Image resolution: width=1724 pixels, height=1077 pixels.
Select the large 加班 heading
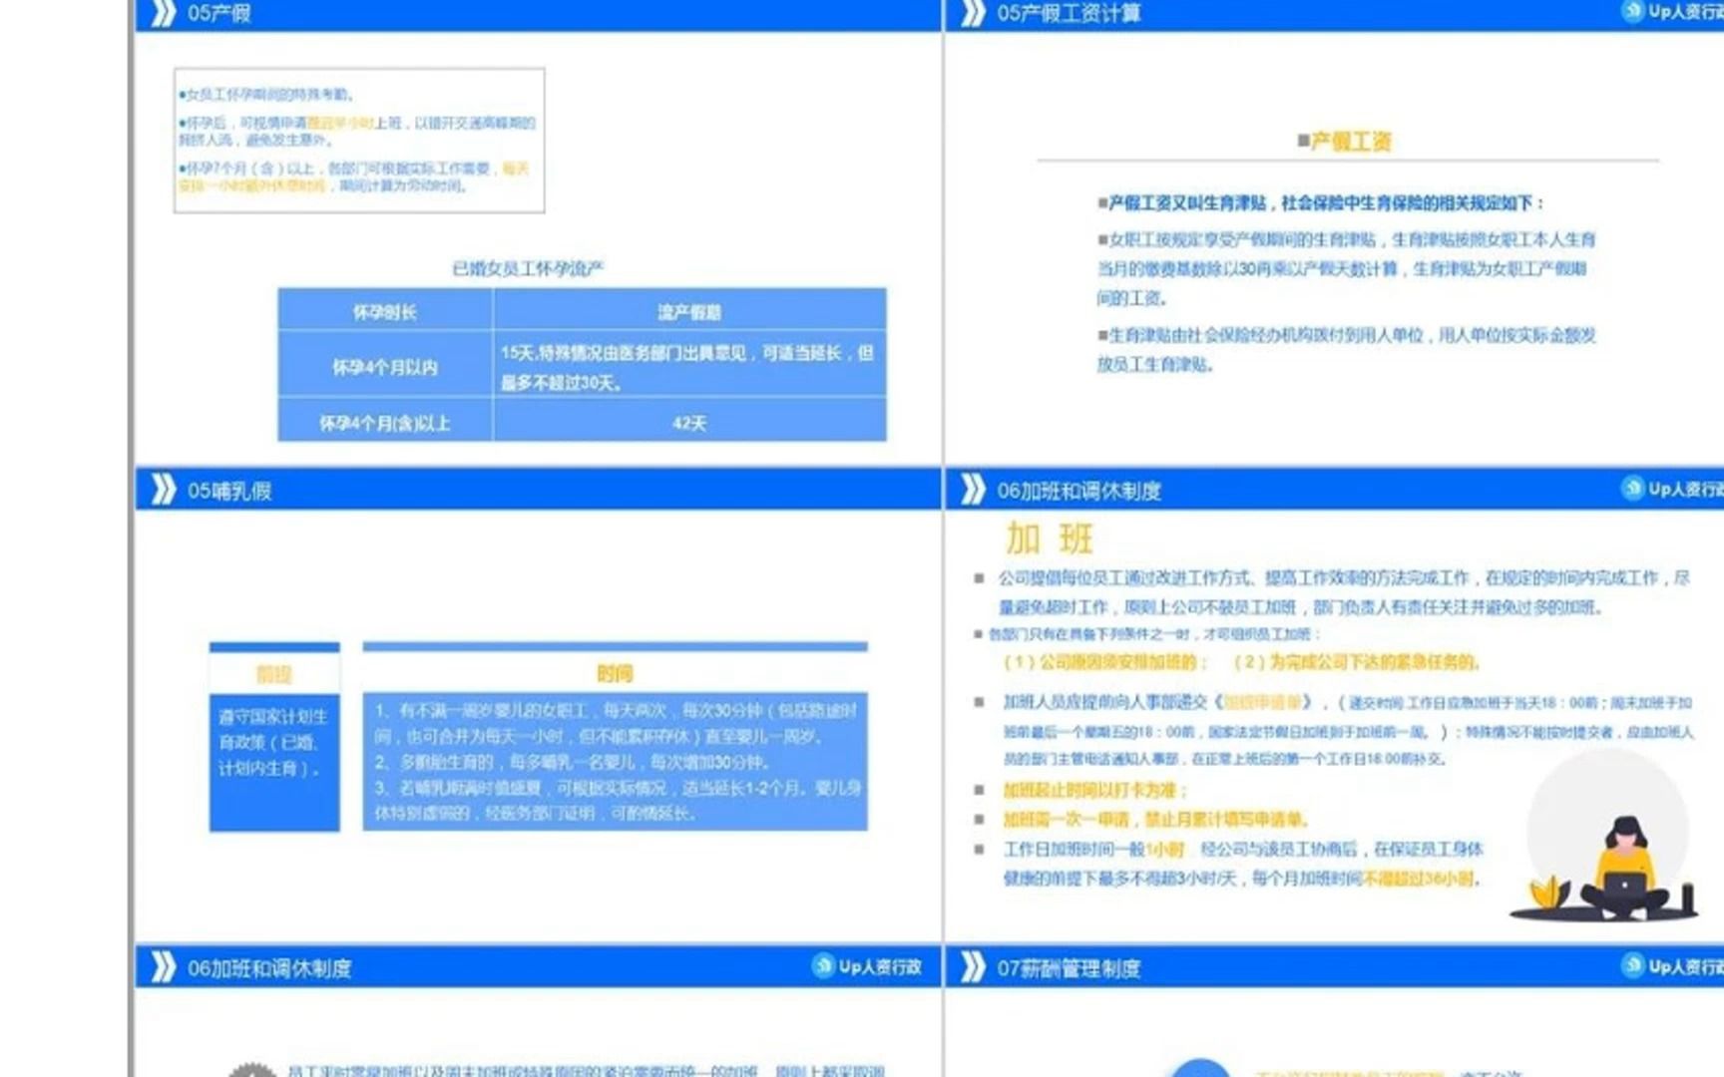[1050, 539]
